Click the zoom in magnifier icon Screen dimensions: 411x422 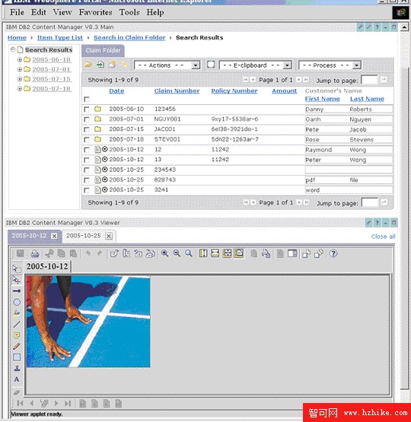point(164,253)
